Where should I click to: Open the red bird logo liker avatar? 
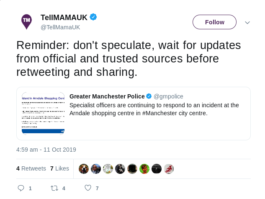(169, 168)
